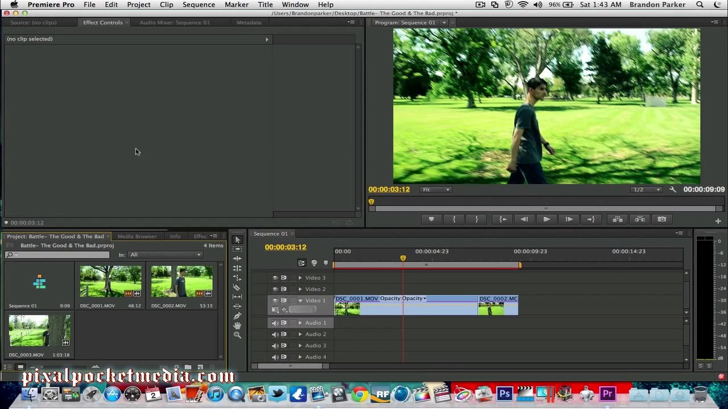728x409 pixels.
Task: Switch to Audio Mixer: Sequence 01 tab
Action: click(x=175, y=23)
